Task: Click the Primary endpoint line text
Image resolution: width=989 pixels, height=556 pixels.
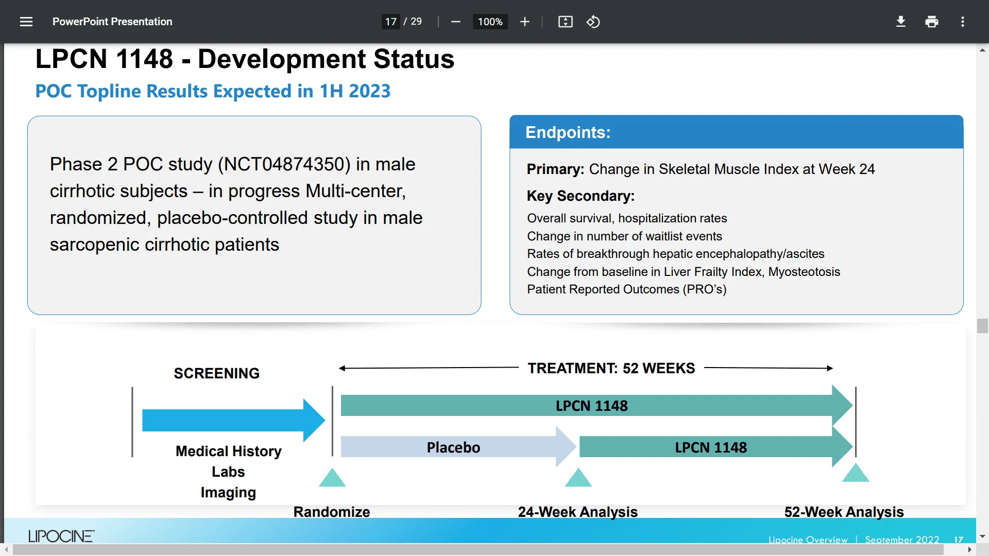Action: tap(701, 169)
